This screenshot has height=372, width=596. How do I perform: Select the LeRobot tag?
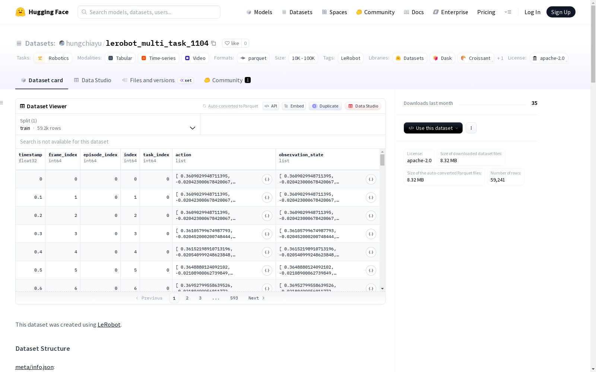coord(351,58)
